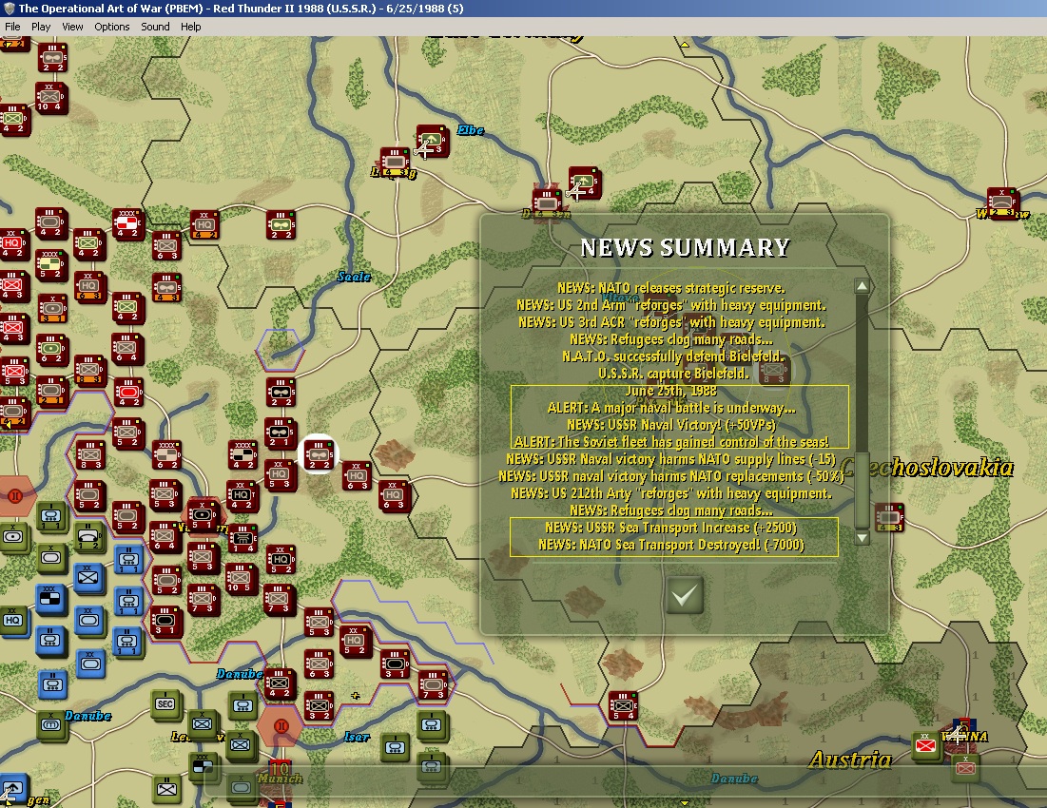Screen dimensions: 1047x808
Task: Select the black bridging engineer 1-4 unit
Action: pos(243,539)
